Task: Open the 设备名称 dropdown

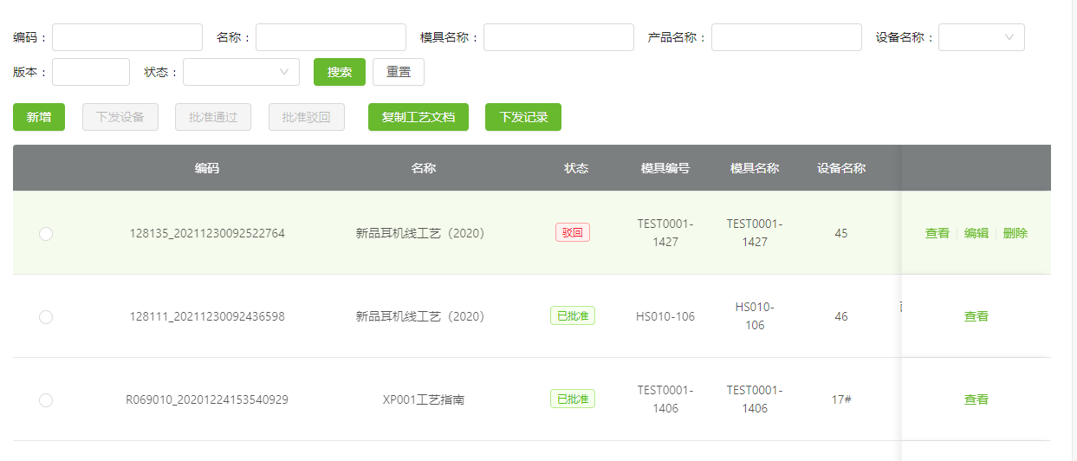Action: 982,37
